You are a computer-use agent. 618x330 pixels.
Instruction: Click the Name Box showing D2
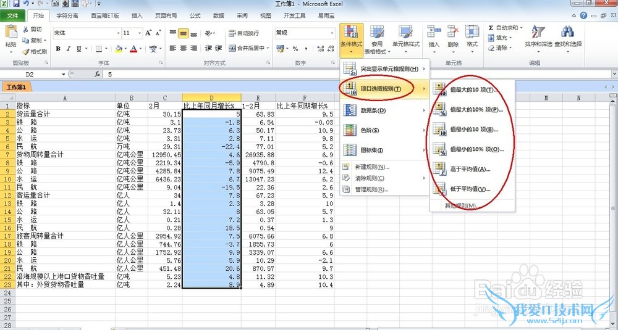coord(31,75)
